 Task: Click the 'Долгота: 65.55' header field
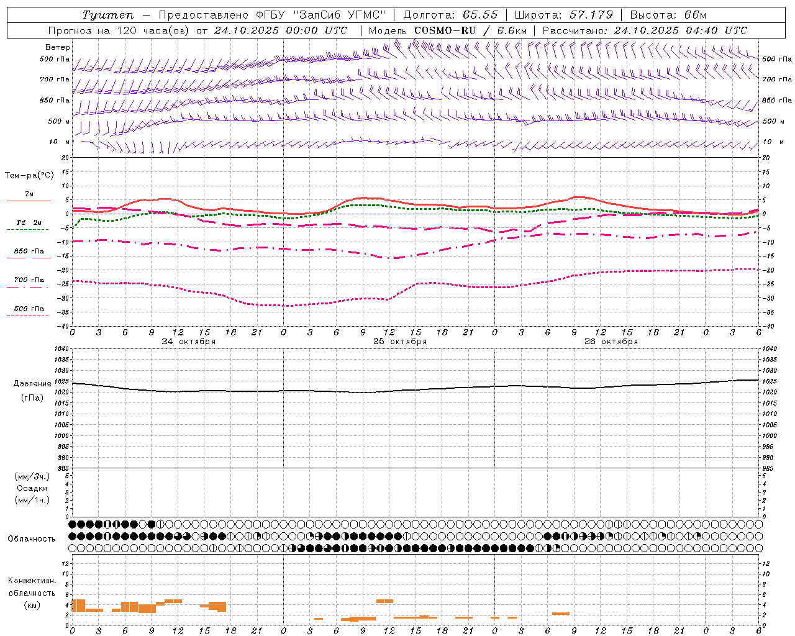pyautogui.click(x=450, y=15)
